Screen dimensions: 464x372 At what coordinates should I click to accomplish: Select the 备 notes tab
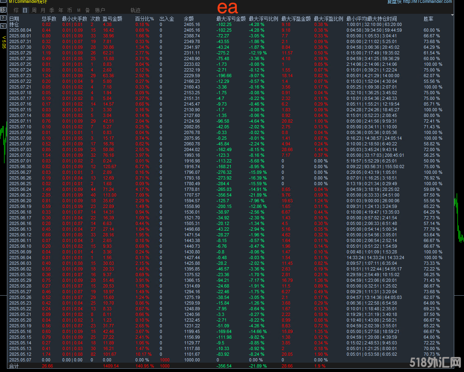tap(87, 10)
